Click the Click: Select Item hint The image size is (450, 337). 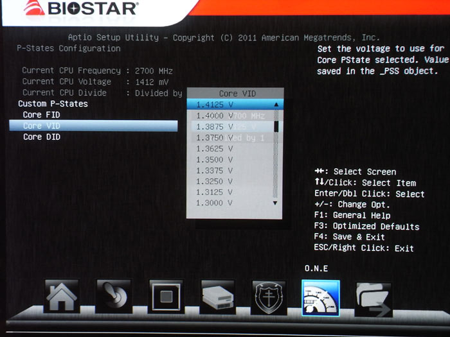point(365,183)
